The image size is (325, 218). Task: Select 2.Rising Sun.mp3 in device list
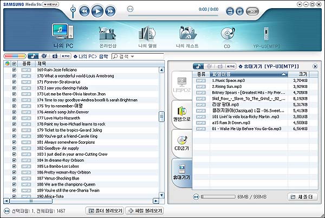(x=255, y=86)
